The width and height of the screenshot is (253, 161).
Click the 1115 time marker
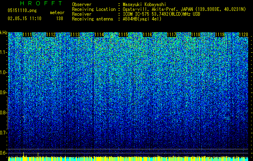[123, 35]
